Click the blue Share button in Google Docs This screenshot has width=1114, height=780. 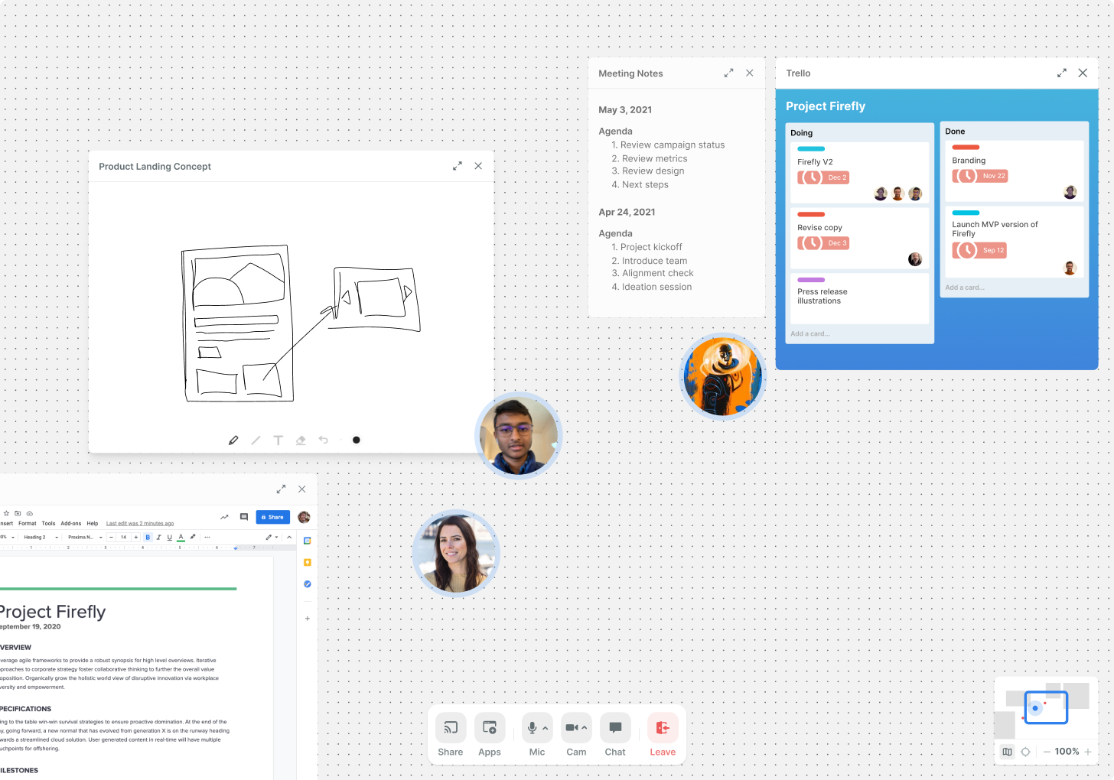(x=272, y=517)
